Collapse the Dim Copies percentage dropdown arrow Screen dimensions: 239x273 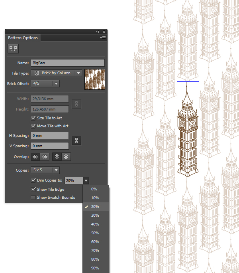[x=86, y=180]
